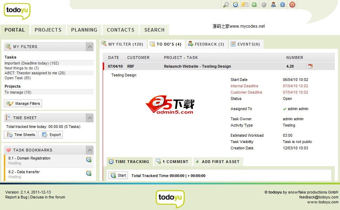This screenshot has width=340, height=210.
Task: Switch to My Filter (120) tab
Action: [123, 44]
